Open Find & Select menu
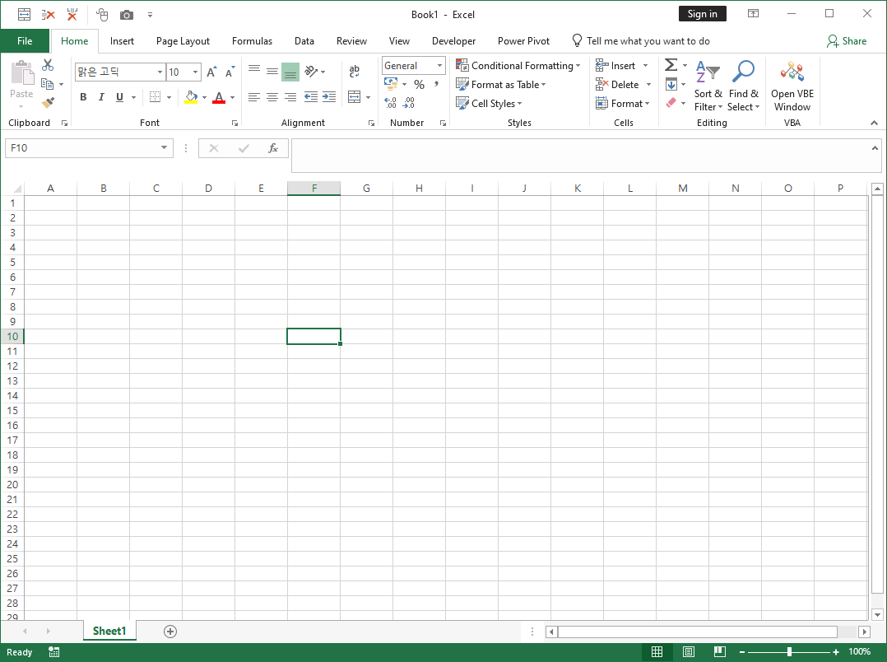887x662 pixels. [743, 86]
